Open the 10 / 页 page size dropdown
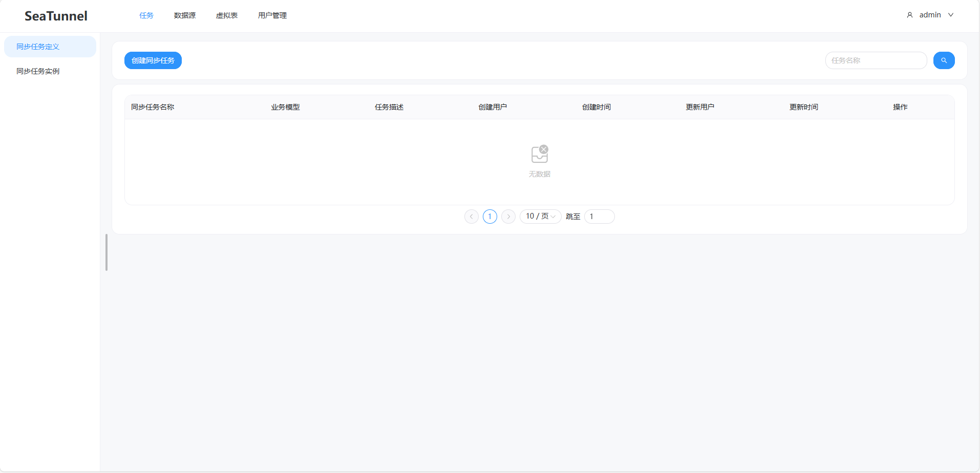The height and width of the screenshot is (473, 980). pyautogui.click(x=541, y=217)
